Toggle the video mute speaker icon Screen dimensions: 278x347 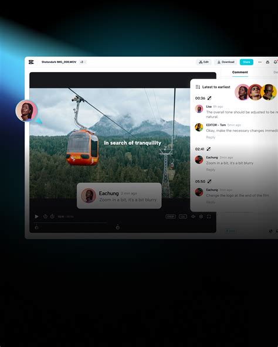(x=193, y=216)
